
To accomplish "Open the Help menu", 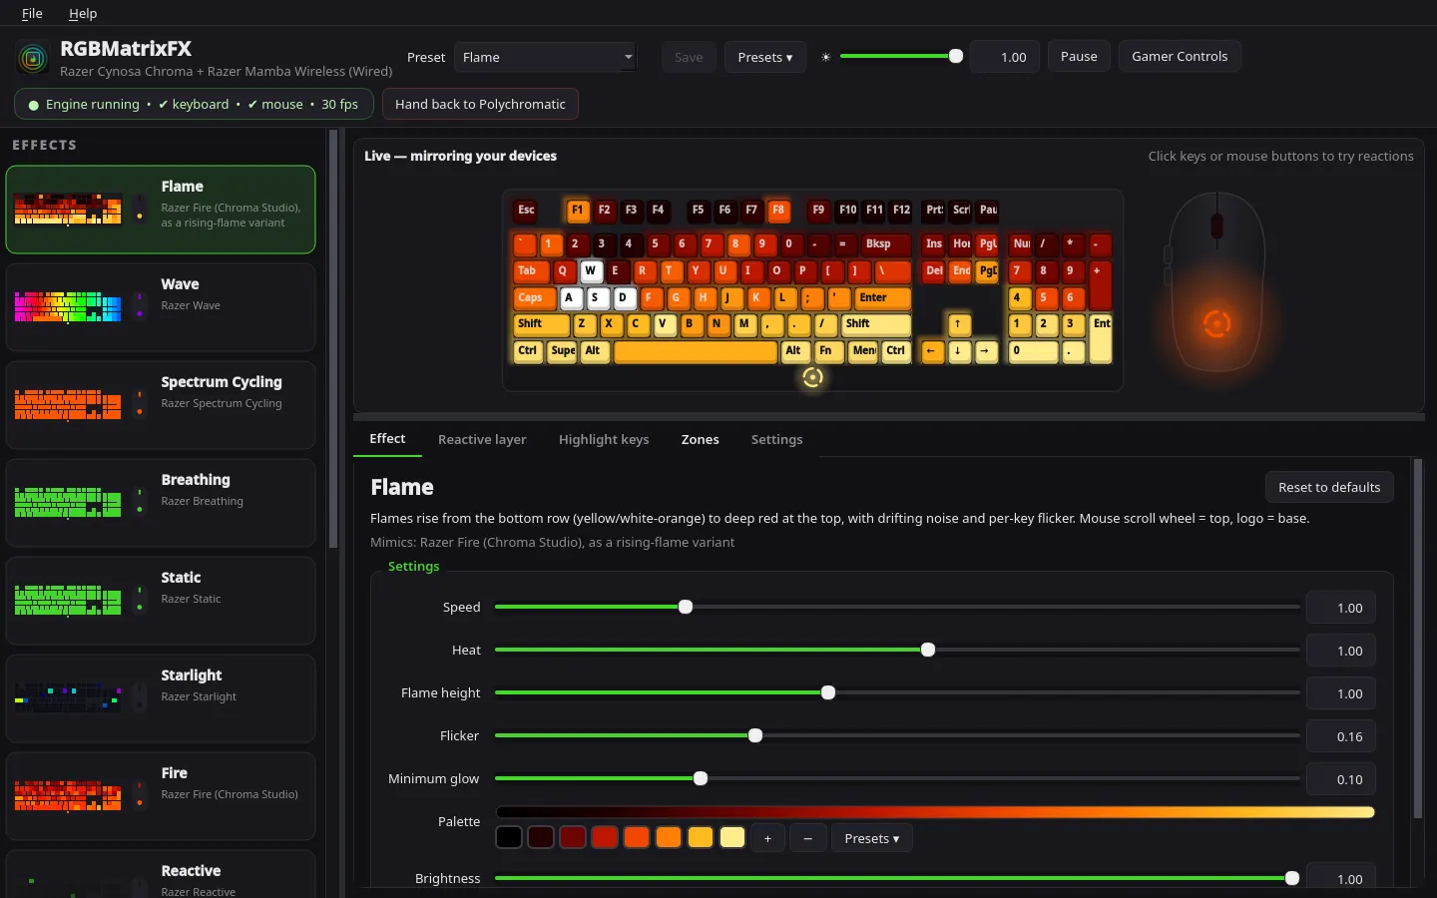I will coord(83,13).
